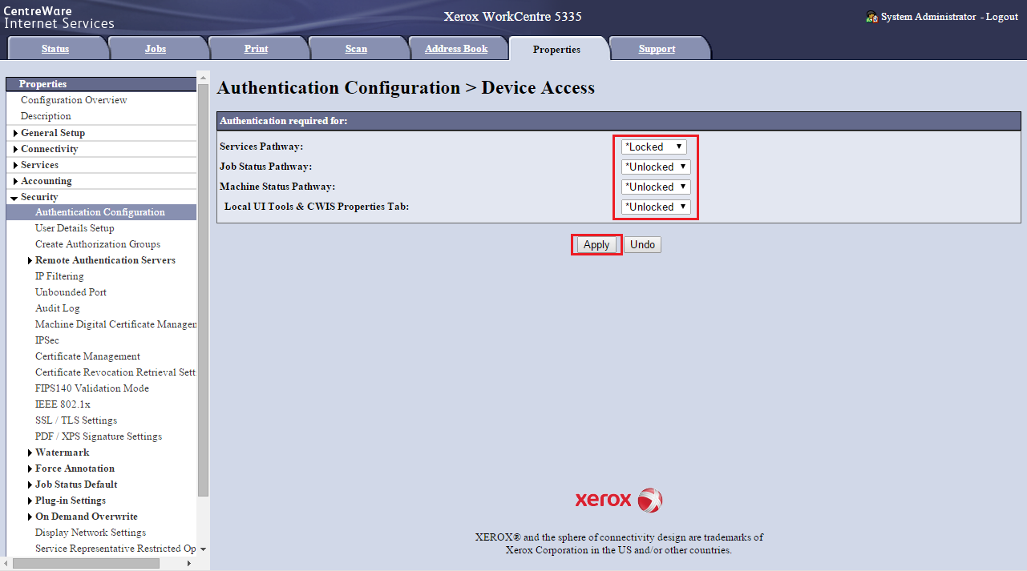Open the Machine Status Pathway dropdown
The height and width of the screenshot is (571, 1027).
click(656, 187)
